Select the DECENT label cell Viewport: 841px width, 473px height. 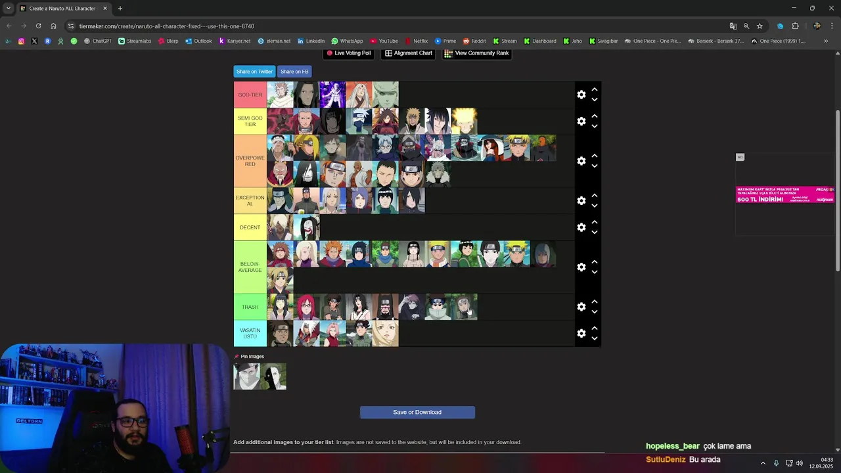(x=250, y=227)
